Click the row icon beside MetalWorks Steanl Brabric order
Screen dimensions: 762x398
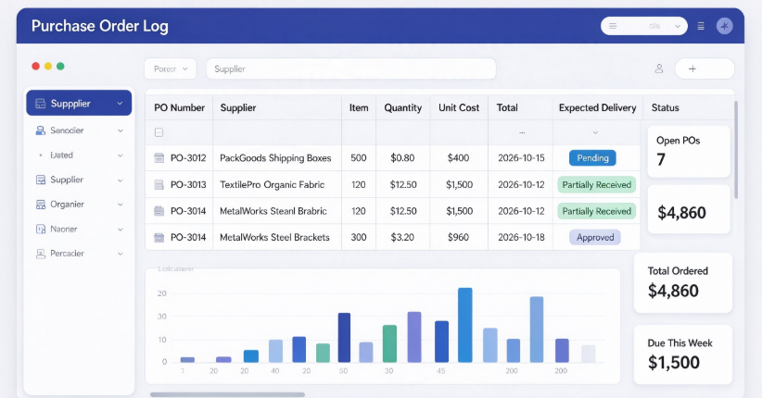[x=159, y=211]
